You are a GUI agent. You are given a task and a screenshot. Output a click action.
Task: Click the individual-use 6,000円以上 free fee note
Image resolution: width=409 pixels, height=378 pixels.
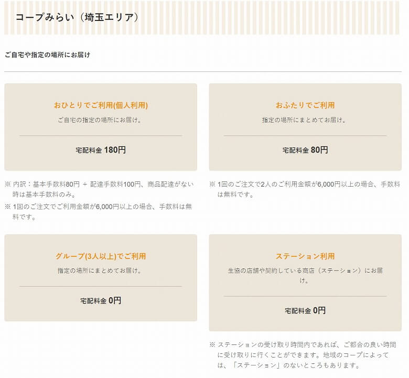pyautogui.click(x=99, y=212)
